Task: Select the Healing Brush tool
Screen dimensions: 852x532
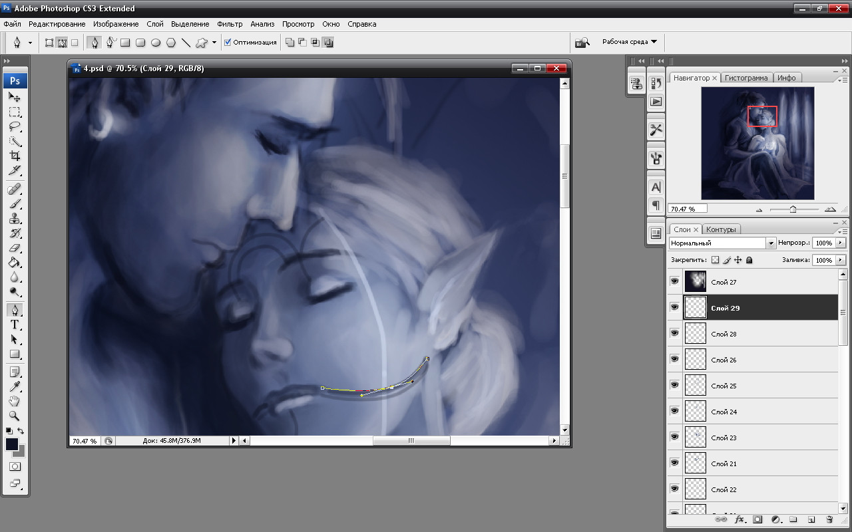Action: pos(15,190)
